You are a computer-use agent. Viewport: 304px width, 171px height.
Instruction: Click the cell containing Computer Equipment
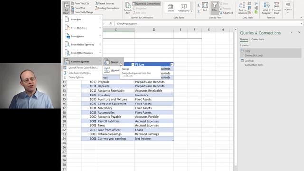pyautogui.click(x=116, y=104)
